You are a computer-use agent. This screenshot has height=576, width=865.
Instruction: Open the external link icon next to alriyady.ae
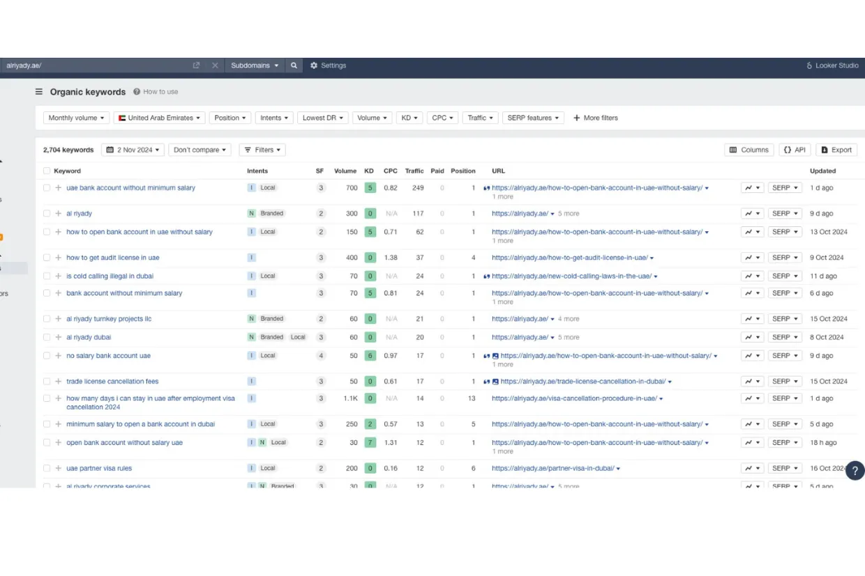click(197, 65)
